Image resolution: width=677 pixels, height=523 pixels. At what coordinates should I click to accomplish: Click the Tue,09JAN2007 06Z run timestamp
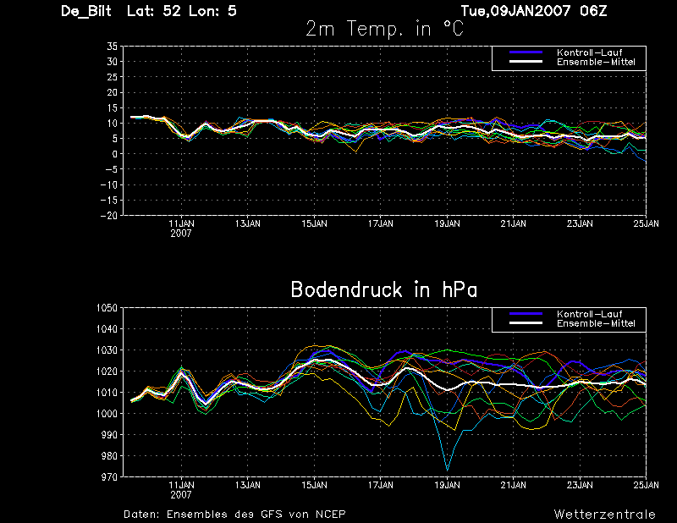pyautogui.click(x=534, y=11)
